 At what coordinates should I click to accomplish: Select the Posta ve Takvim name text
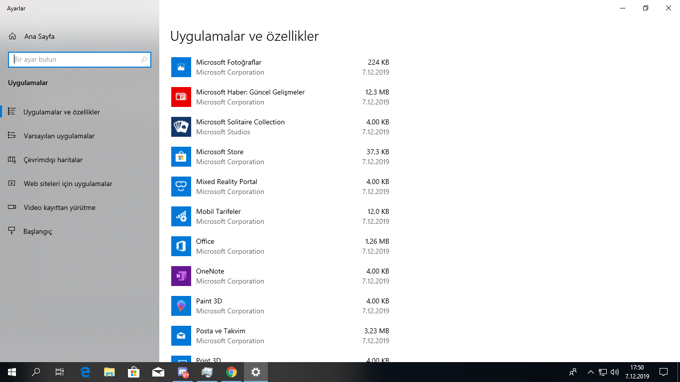[221, 331]
